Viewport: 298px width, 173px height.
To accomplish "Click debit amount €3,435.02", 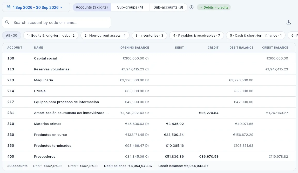I will pyautogui.click(x=175, y=124).
